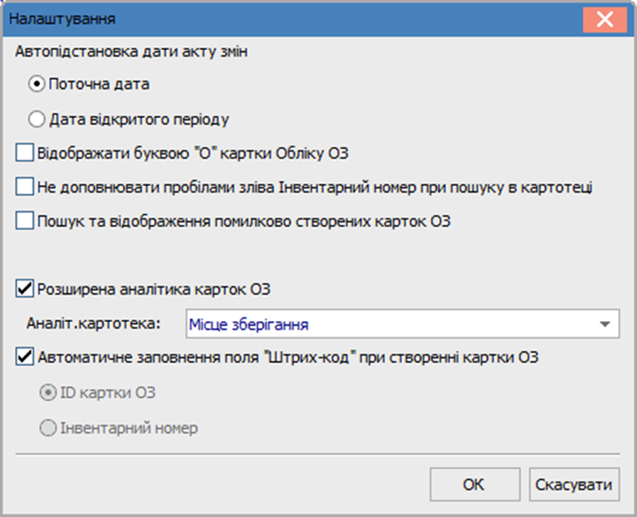Click the Налаштування title bar text
Viewport: 637px width, 517px height.
62,19
